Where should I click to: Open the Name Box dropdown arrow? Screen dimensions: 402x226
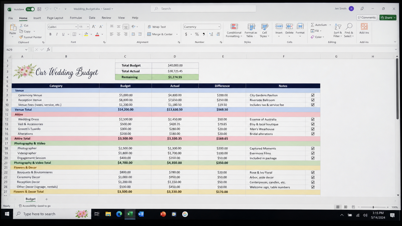coord(26,50)
